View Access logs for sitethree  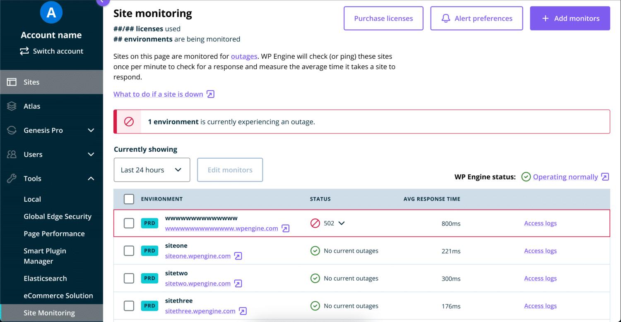[540, 305]
